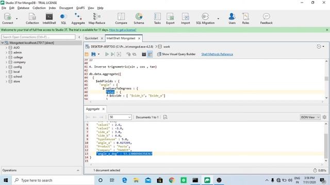Run the entire script with play icon
Image resolution: width=330 pixels, height=185 pixels.
[x=107, y=54]
